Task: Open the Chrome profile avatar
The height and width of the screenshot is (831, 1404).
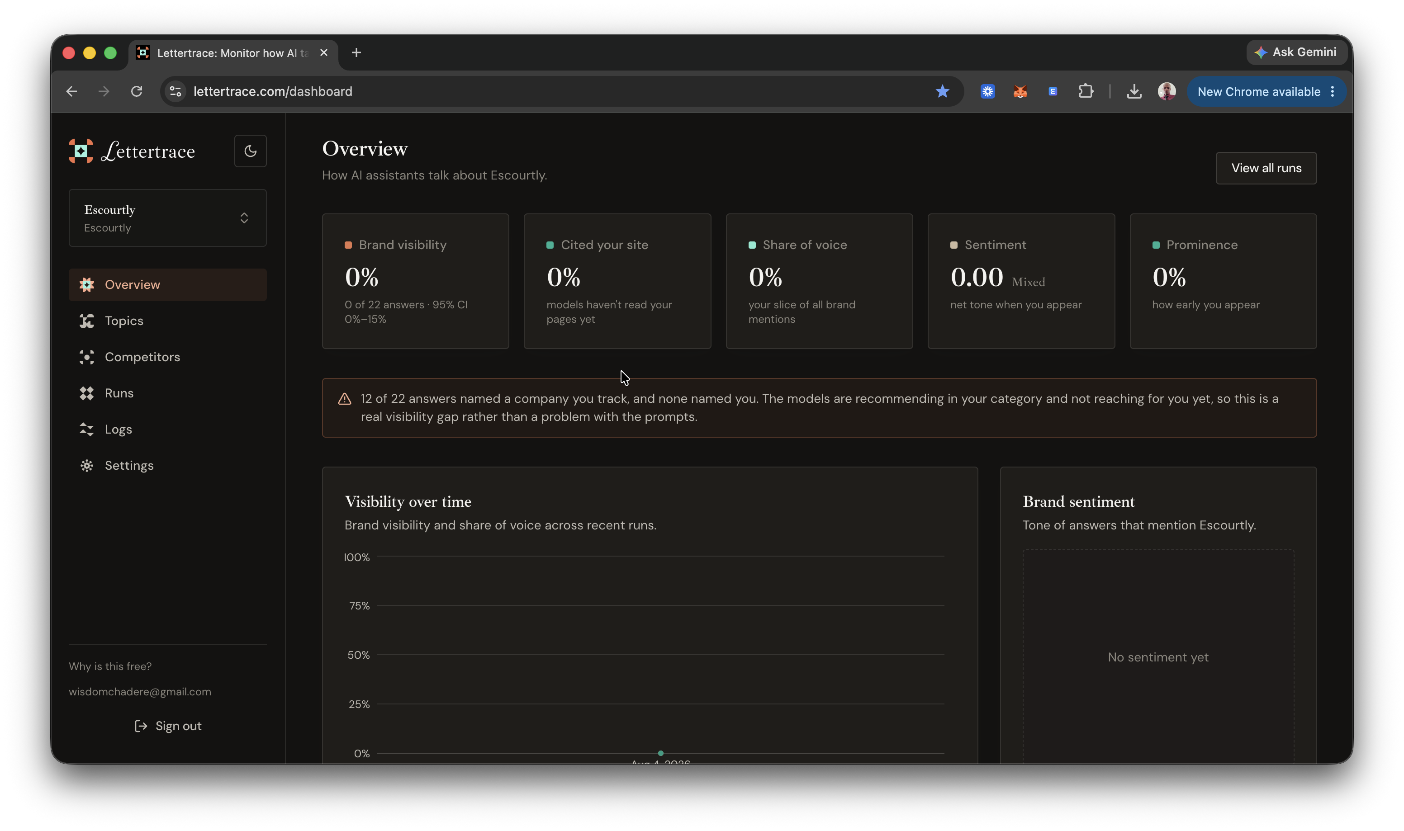Action: [x=1167, y=91]
